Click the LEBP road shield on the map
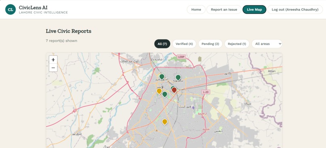Image resolution: width=326 pixels, height=148 pixels. click(181, 56)
